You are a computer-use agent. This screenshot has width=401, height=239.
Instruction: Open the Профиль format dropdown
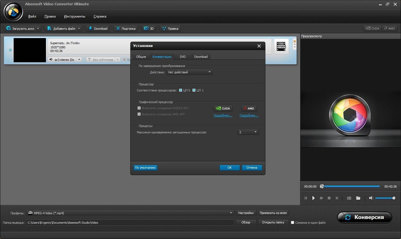click(130, 213)
